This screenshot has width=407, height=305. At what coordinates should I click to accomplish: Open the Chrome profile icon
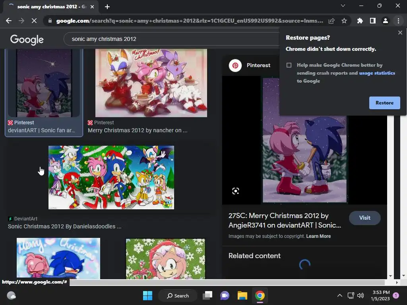[386, 21]
